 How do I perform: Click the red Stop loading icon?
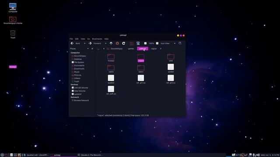coord(117,43)
